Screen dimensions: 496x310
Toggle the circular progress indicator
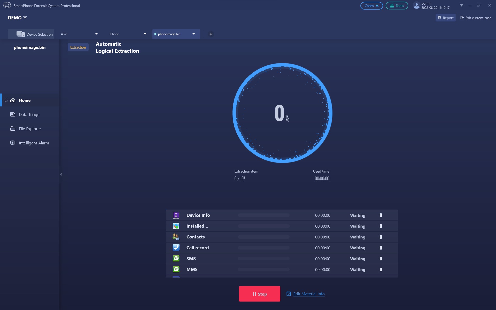tap(282, 113)
